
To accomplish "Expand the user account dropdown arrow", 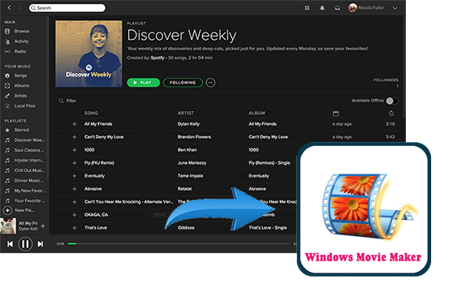I will tap(395, 8).
